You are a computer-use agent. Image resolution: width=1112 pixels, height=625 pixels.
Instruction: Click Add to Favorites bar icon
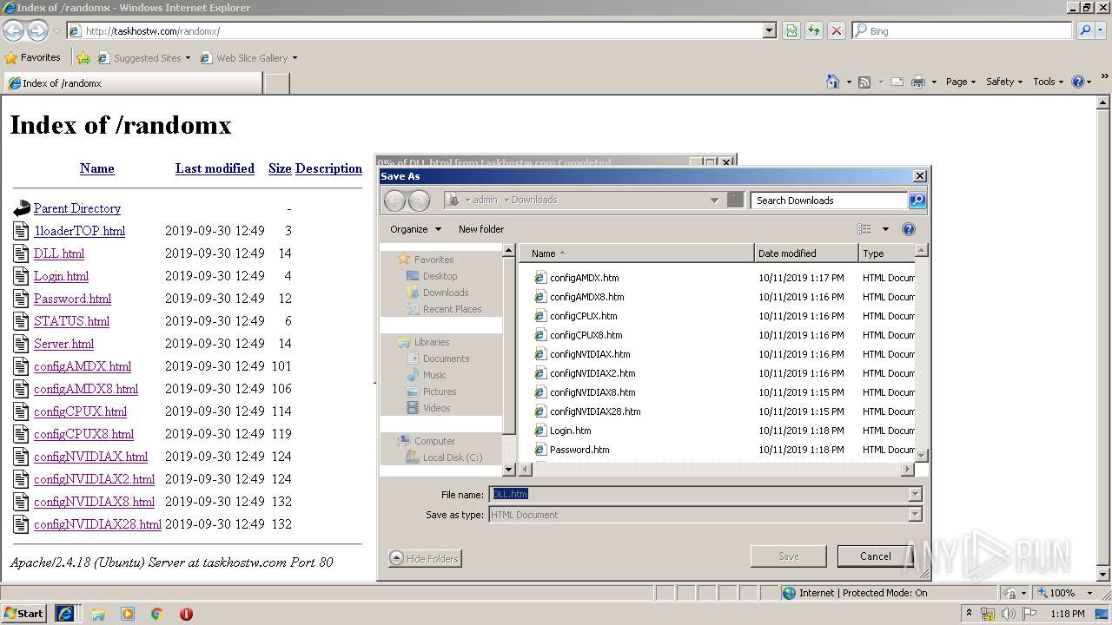83,58
